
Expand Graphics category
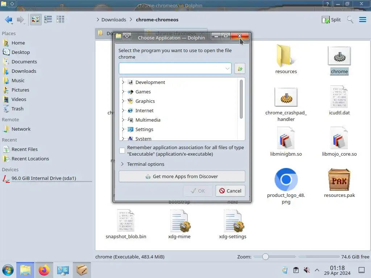pyautogui.click(x=123, y=101)
